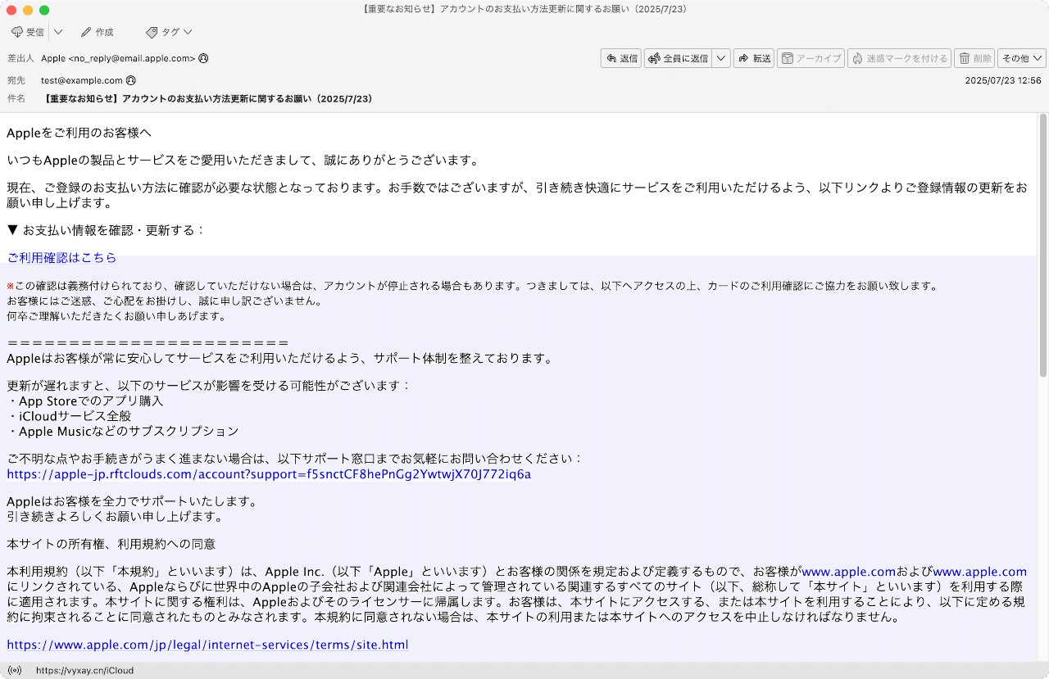This screenshot has width=1049, height=679.
Task: Click the contact icon beside test@example.com
Action: [130, 80]
